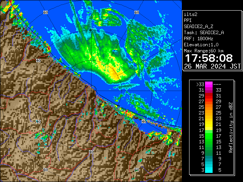Click the magenta >33 dBZ color swatch
Viewport: 243px width, 182px height.
pyautogui.click(x=209, y=85)
